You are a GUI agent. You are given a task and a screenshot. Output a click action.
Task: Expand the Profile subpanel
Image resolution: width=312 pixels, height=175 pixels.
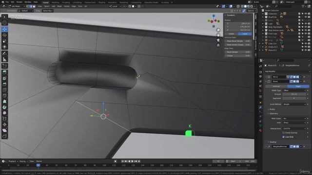pos(272,109)
